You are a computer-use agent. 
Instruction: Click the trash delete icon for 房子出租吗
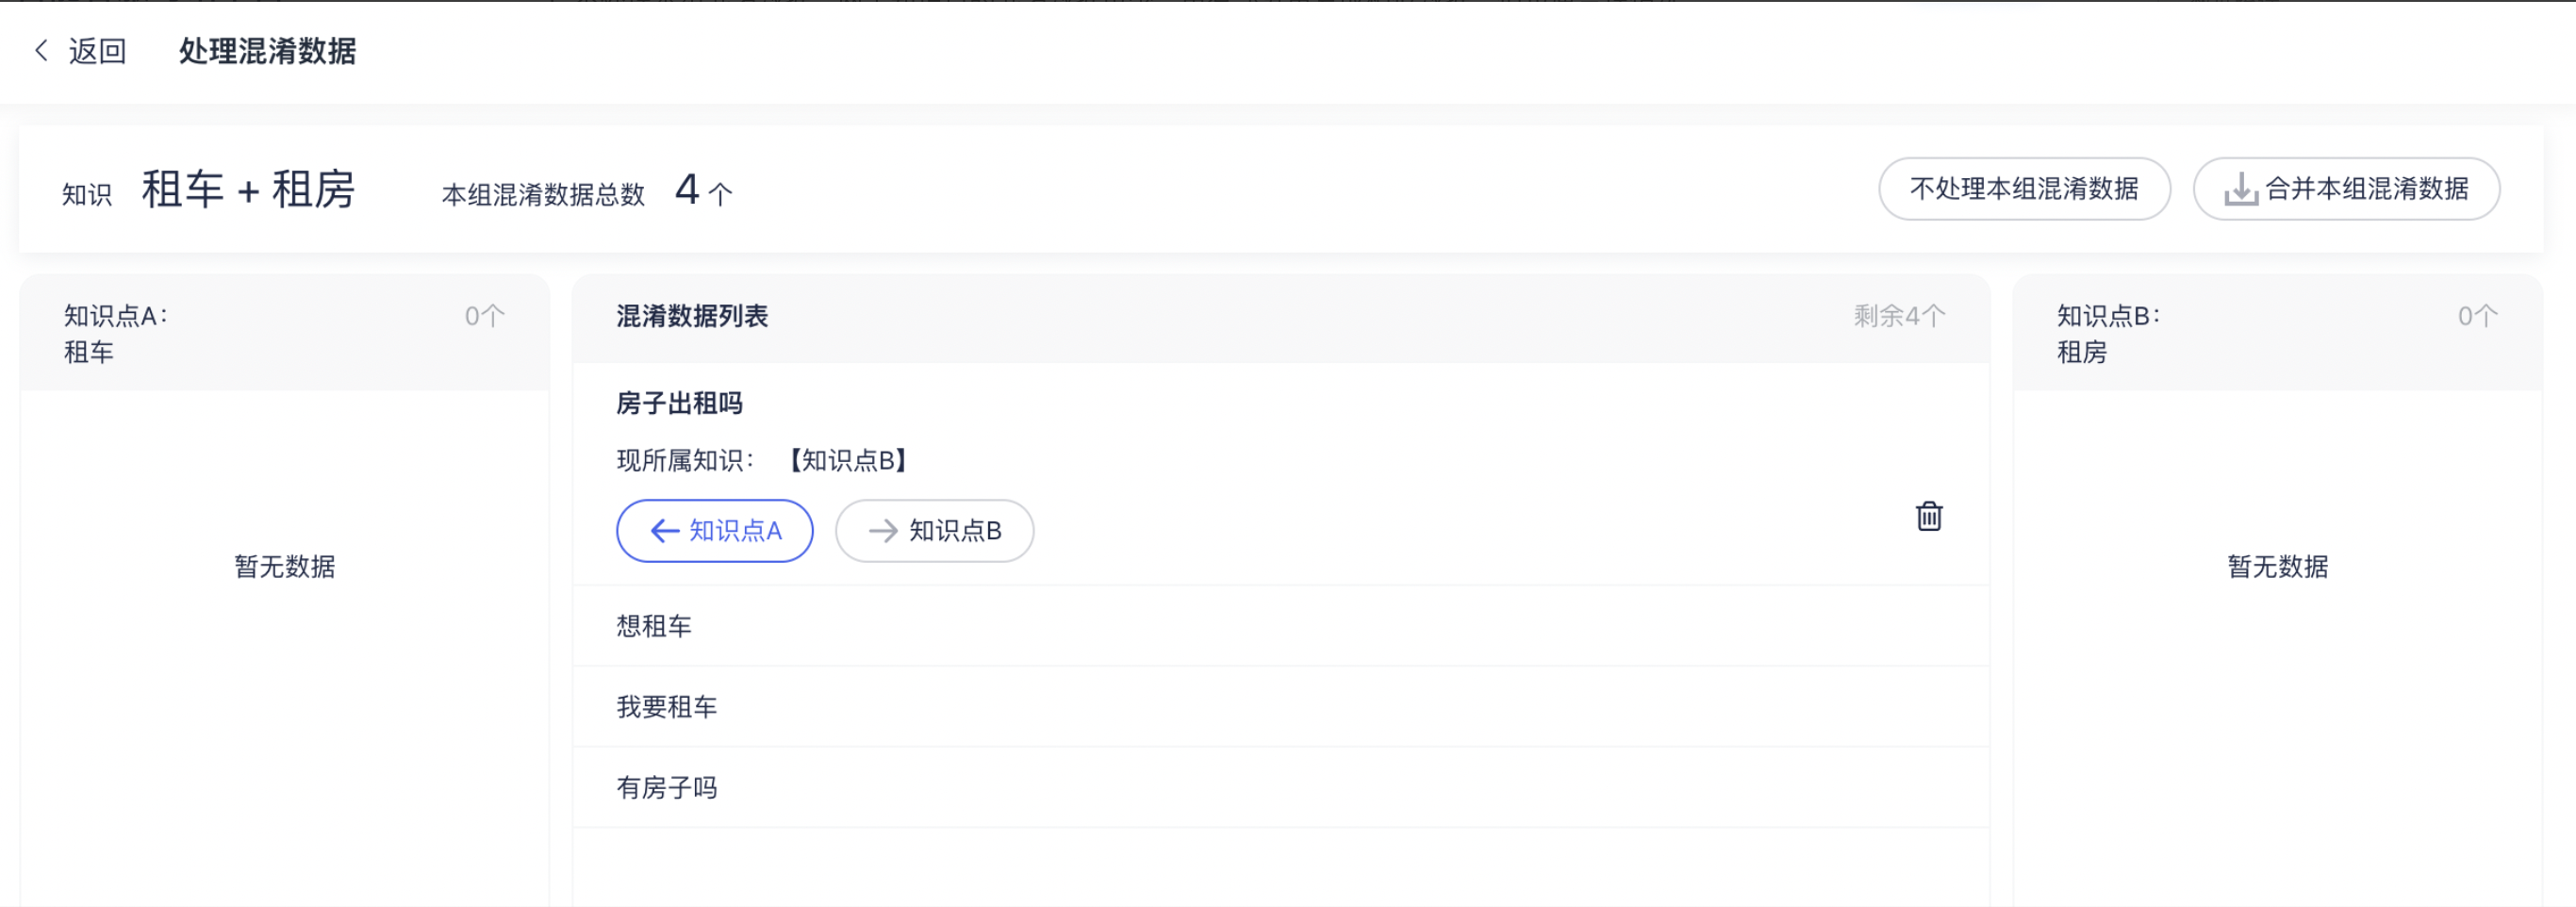(x=1929, y=516)
